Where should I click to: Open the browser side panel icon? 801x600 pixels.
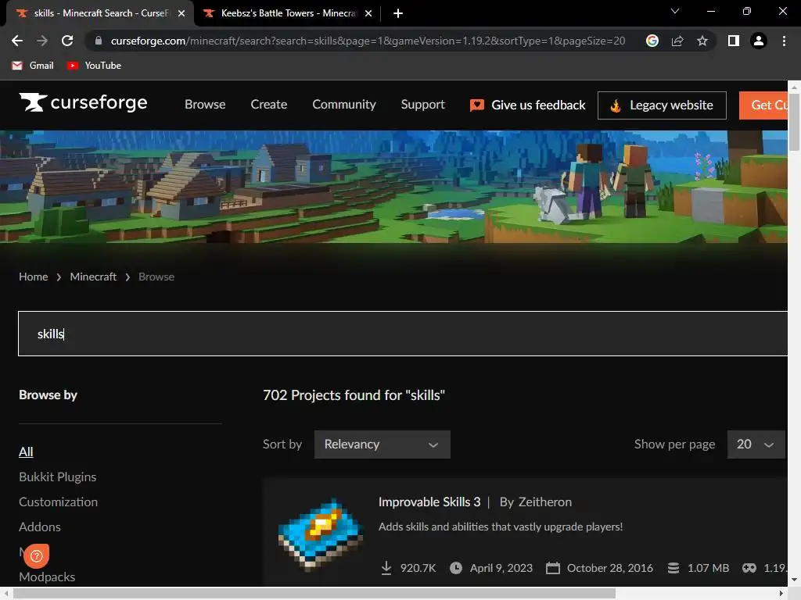point(734,41)
